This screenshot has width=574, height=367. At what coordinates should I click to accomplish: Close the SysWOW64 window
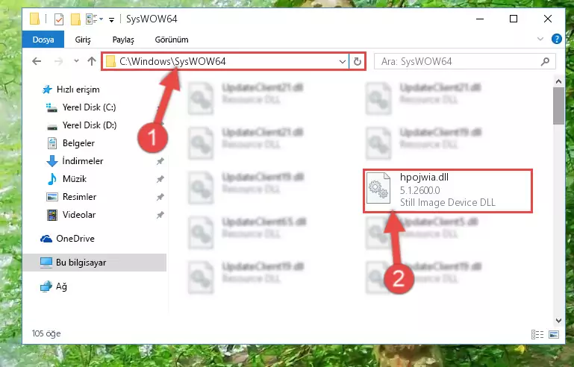[547, 19]
